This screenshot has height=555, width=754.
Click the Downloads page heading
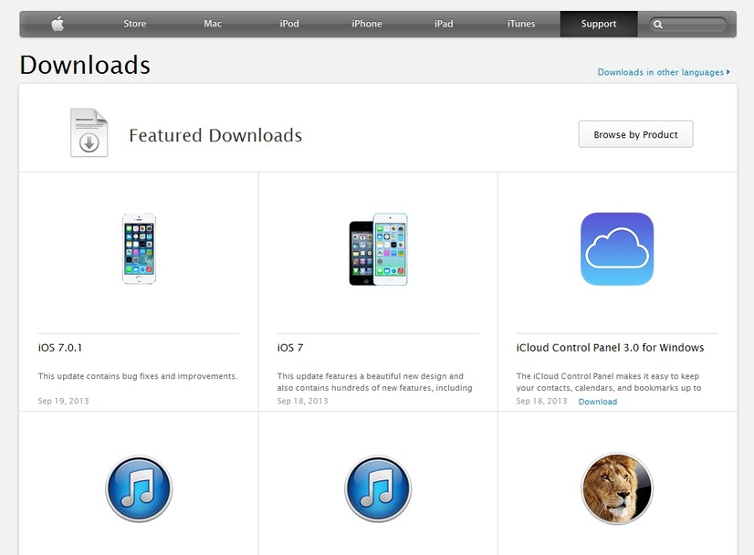(x=85, y=65)
